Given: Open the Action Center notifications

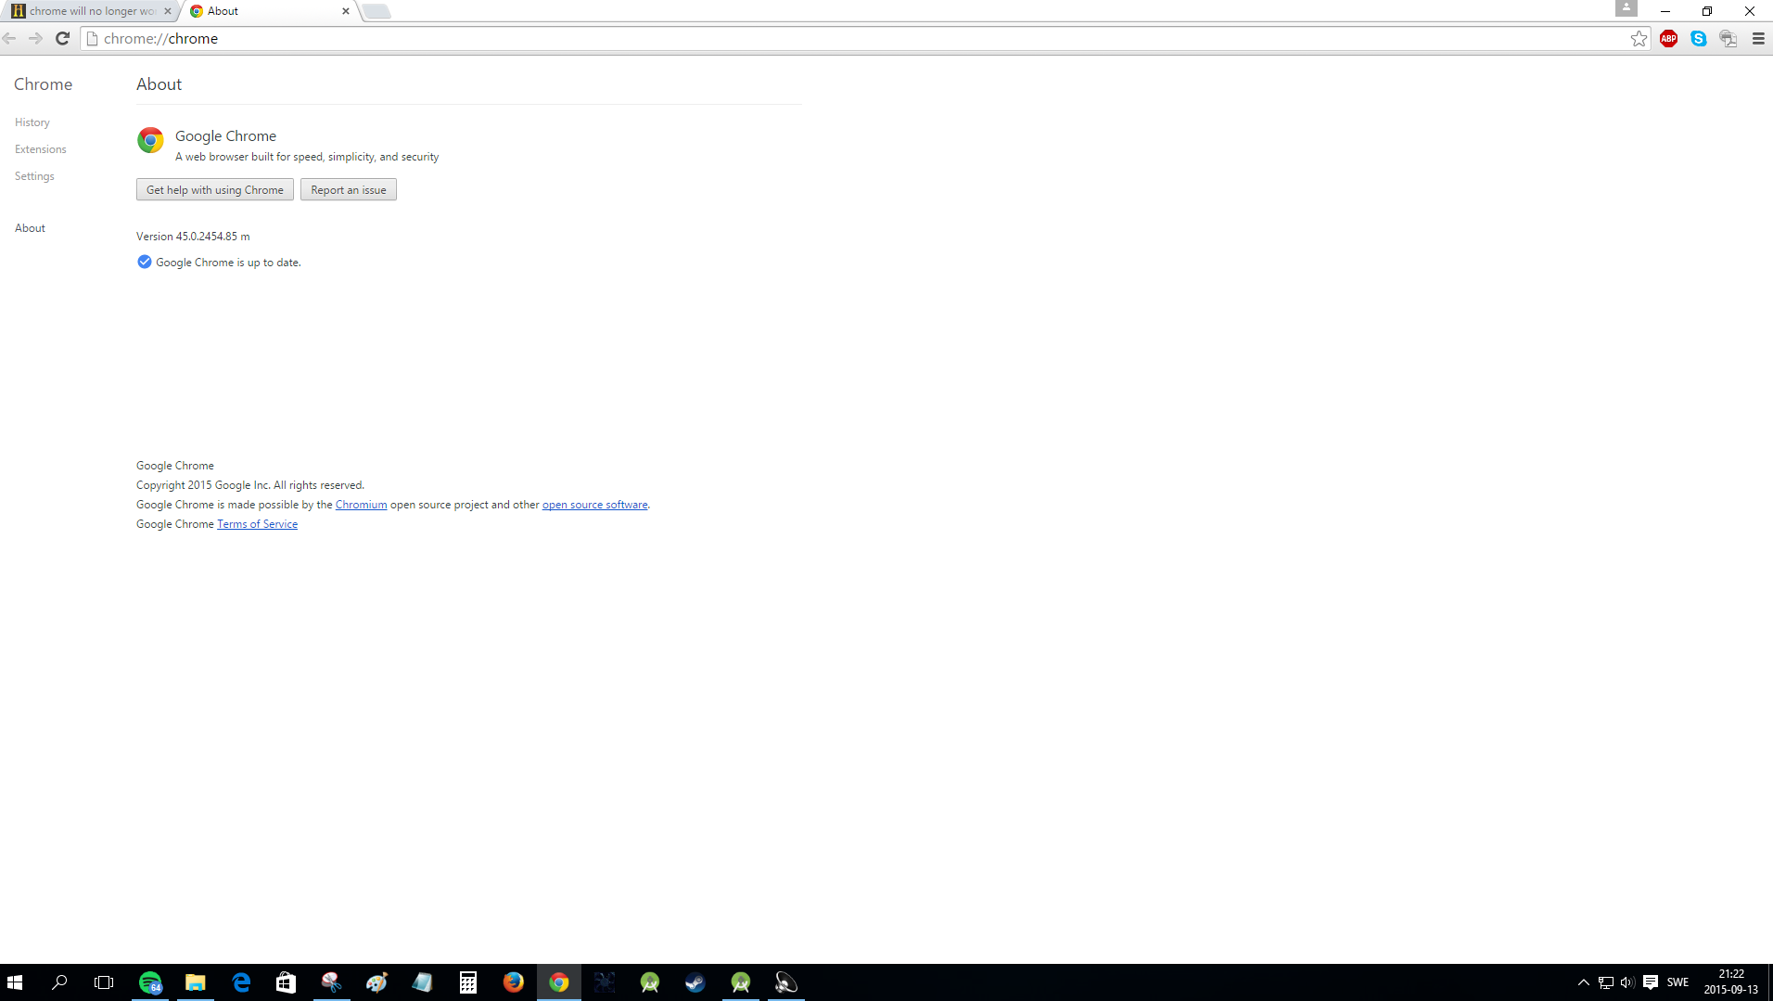Looking at the screenshot, I should pos(1651,982).
